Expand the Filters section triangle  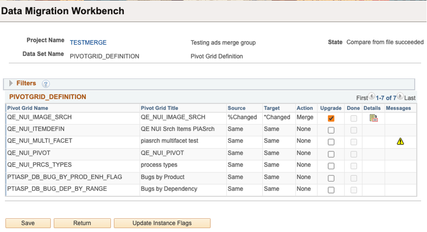click(11, 83)
